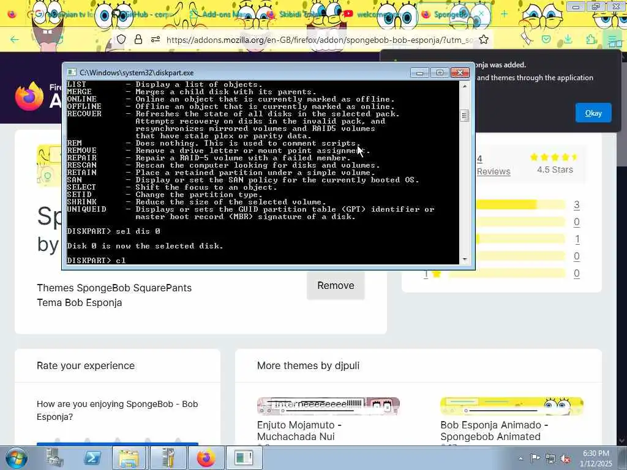The image size is (627, 470).
Task: Open Bob Esponja Animado theme thumbnail
Action: tap(512, 406)
